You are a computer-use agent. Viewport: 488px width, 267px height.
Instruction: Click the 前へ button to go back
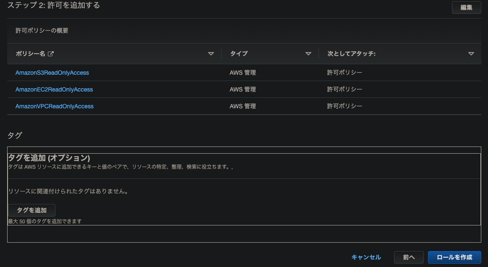pyautogui.click(x=409, y=257)
